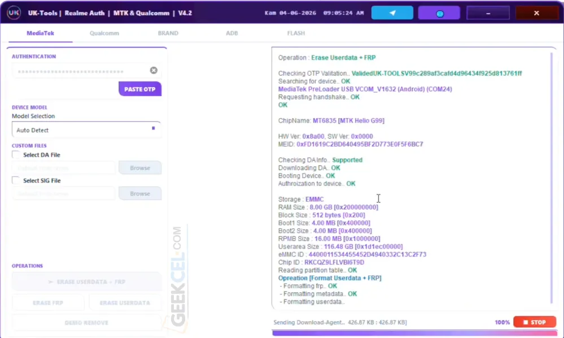Viewport: 564px width, 338px height.
Task: Click the 100% progress label
Action: coord(502,322)
